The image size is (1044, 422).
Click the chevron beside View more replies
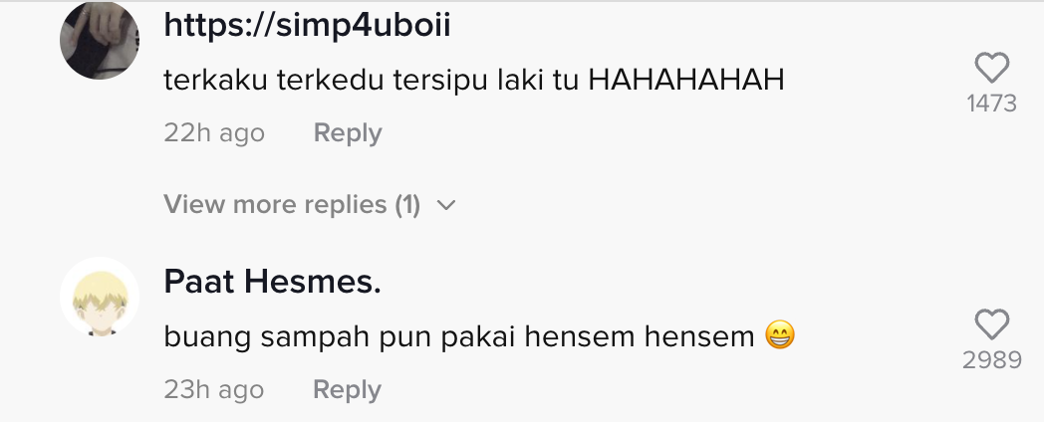pos(446,205)
